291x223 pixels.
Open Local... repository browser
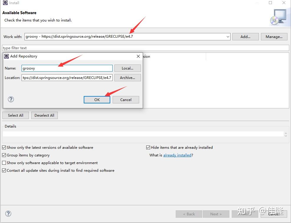click(127, 68)
